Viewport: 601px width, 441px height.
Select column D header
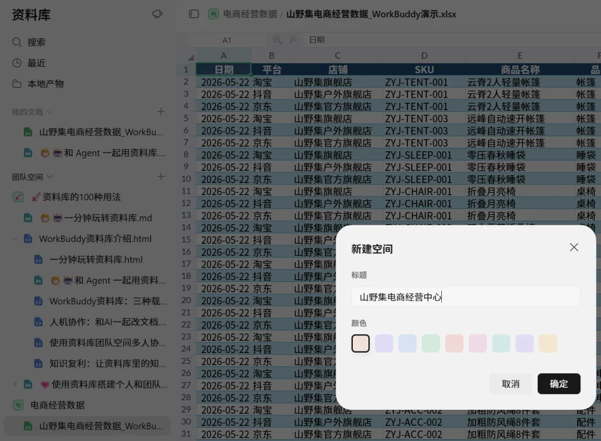(x=424, y=56)
